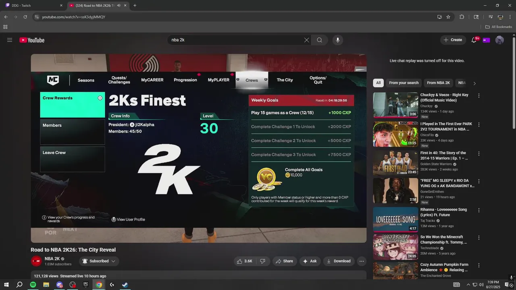Screen dimensions: 516x290
Task: Open options for MG SLEEPY video
Action: [479, 181]
